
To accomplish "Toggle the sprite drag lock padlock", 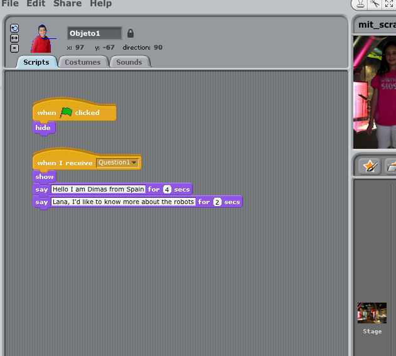I will tap(131, 33).
